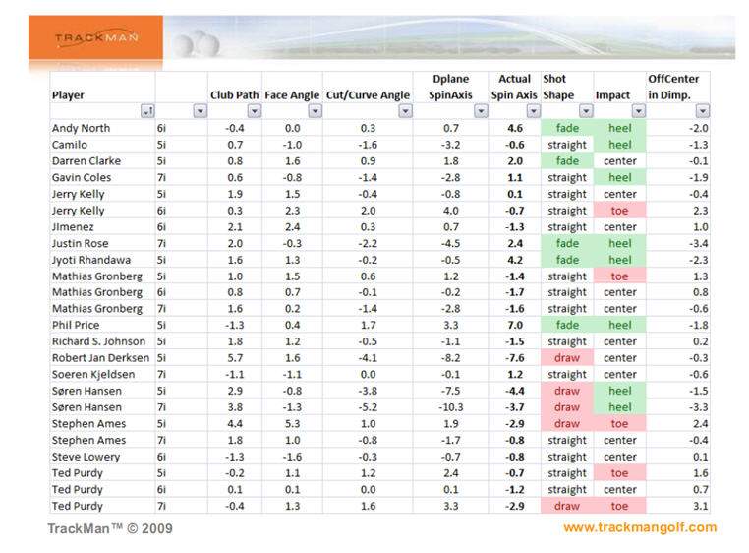The height and width of the screenshot is (553, 749).
Task: Select the Steve Lowery player cell
Action: pyautogui.click(x=85, y=457)
